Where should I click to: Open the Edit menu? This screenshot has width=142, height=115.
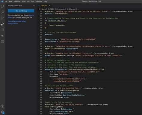(x=10, y=2)
